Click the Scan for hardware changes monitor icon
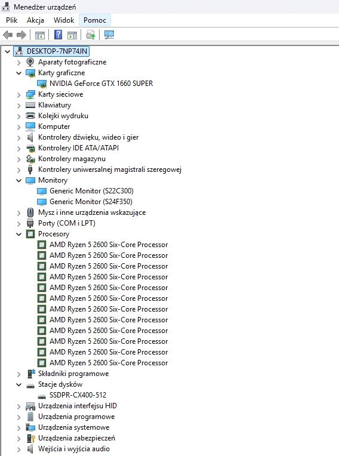339x456 pixels. click(109, 35)
